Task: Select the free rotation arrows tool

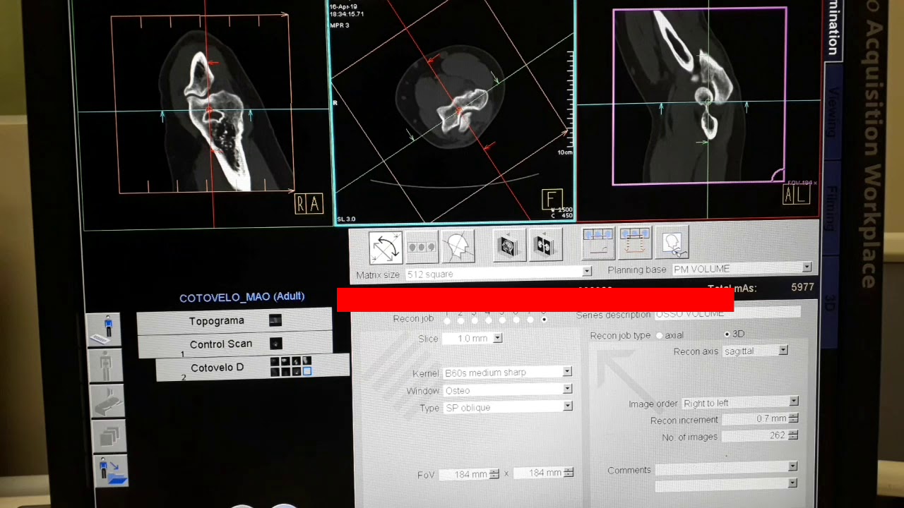Action: [x=386, y=248]
